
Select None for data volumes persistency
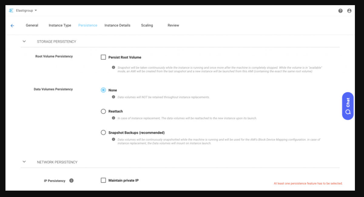[103, 90]
